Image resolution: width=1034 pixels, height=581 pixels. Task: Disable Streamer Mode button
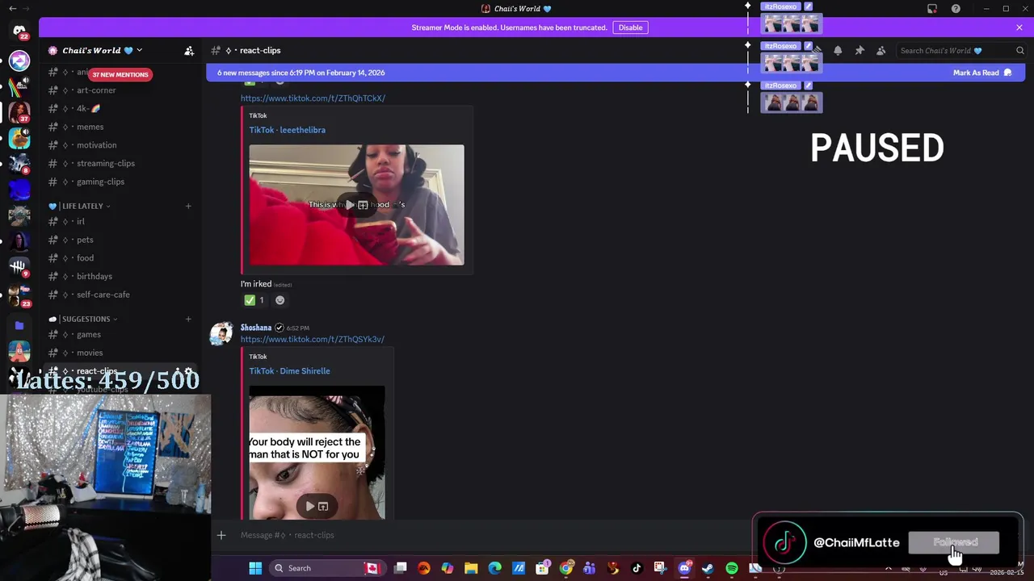(630, 27)
